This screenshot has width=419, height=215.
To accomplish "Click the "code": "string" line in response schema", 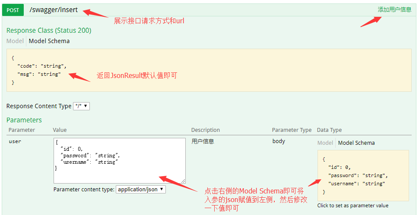I will coord(42,66).
